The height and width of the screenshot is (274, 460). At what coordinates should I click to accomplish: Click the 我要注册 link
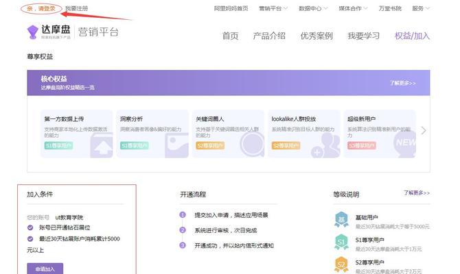pos(77,8)
